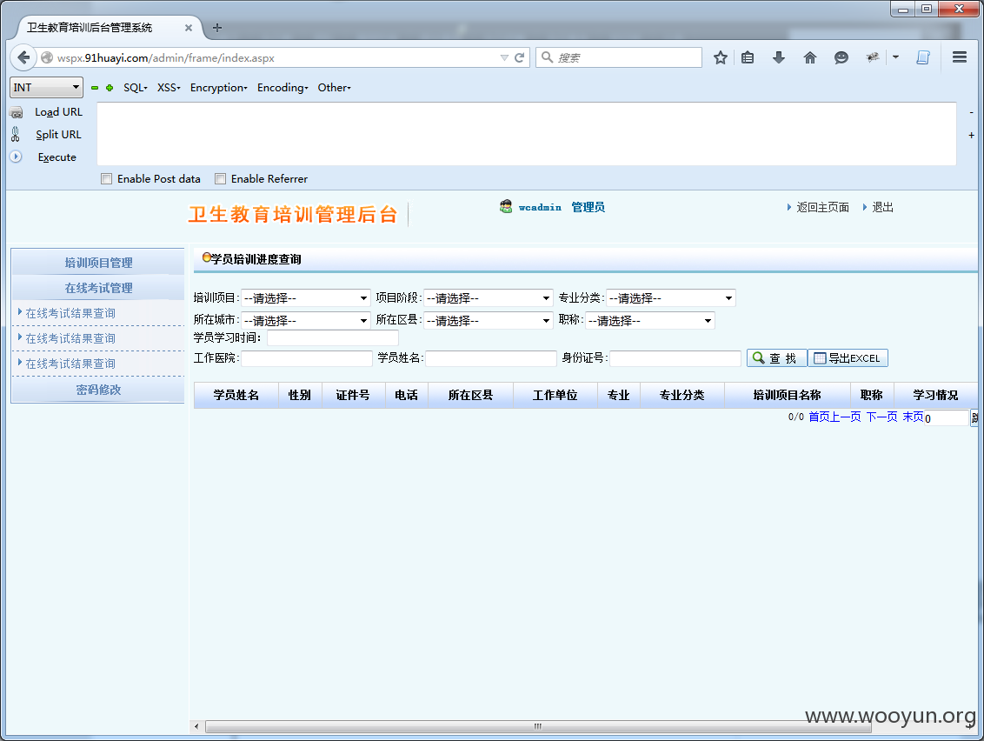Open 密码修改 sidebar section
The width and height of the screenshot is (984, 741).
pos(98,390)
